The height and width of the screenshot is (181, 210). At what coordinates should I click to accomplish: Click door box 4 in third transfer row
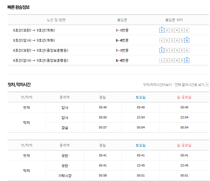click(x=177, y=51)
